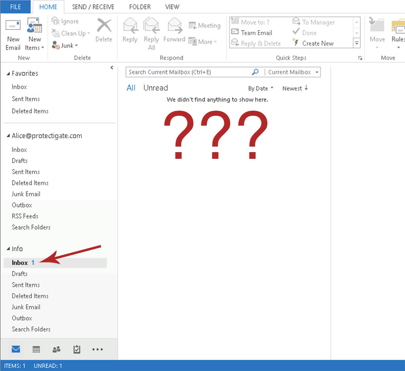405x371 pixels.
Task: Open the FILE tab
Action: point(15,7)
